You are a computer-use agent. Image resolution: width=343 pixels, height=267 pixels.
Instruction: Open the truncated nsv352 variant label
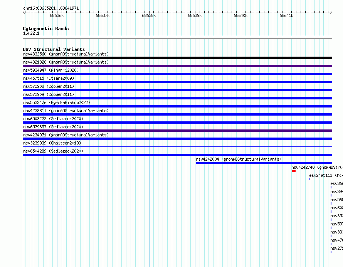coord(337,216)
